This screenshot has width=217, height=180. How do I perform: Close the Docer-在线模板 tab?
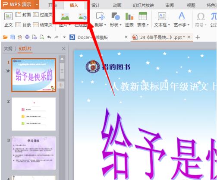point(126,37)
